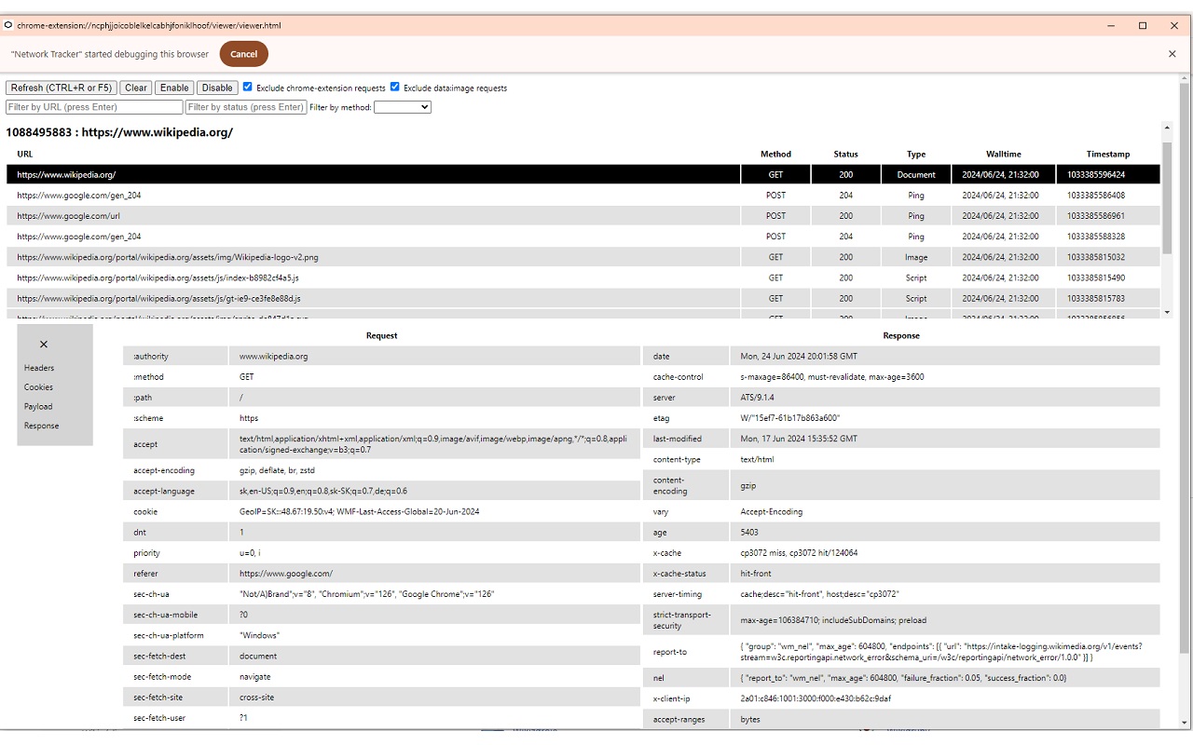Open the Filter by method dropdown
Screen dimensions: 1193x745
[x=403, y=107]
